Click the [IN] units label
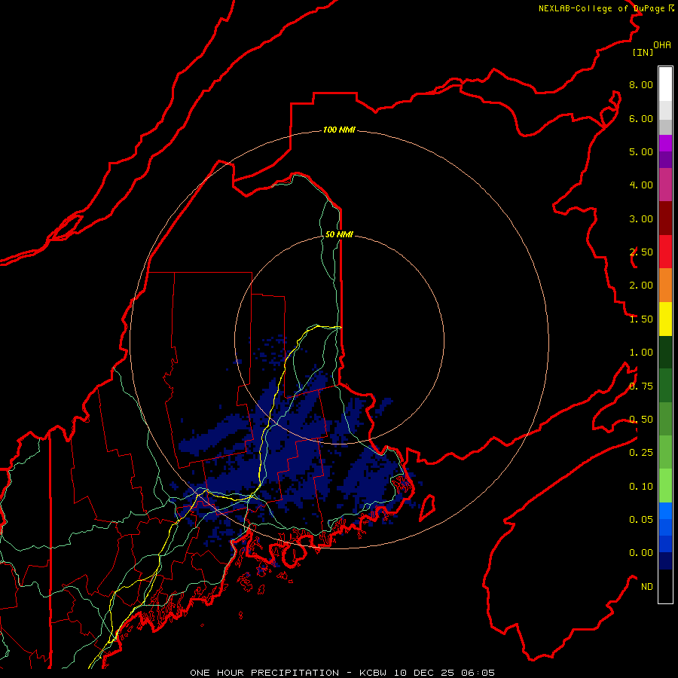678x678 pixels. point(643,52)
